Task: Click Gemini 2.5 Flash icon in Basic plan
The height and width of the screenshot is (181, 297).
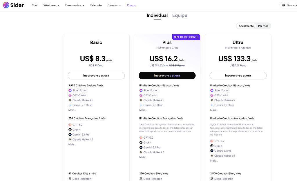Action: click(70, 105)
